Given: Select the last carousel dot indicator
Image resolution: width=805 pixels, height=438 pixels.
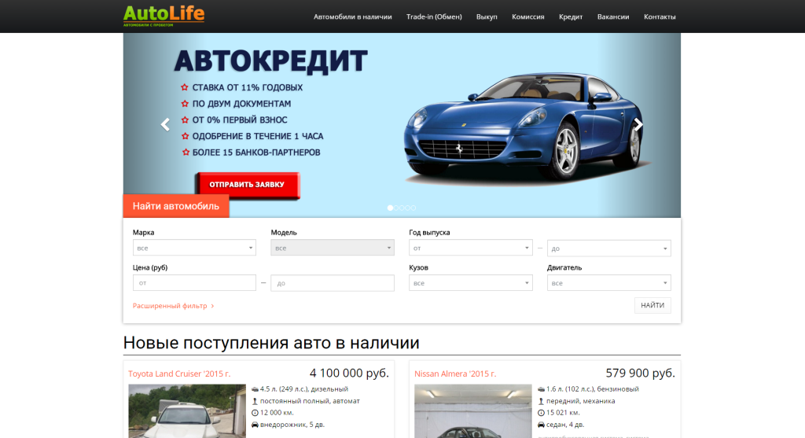Looking at the screenshot, I should click(x=414, y=208).
